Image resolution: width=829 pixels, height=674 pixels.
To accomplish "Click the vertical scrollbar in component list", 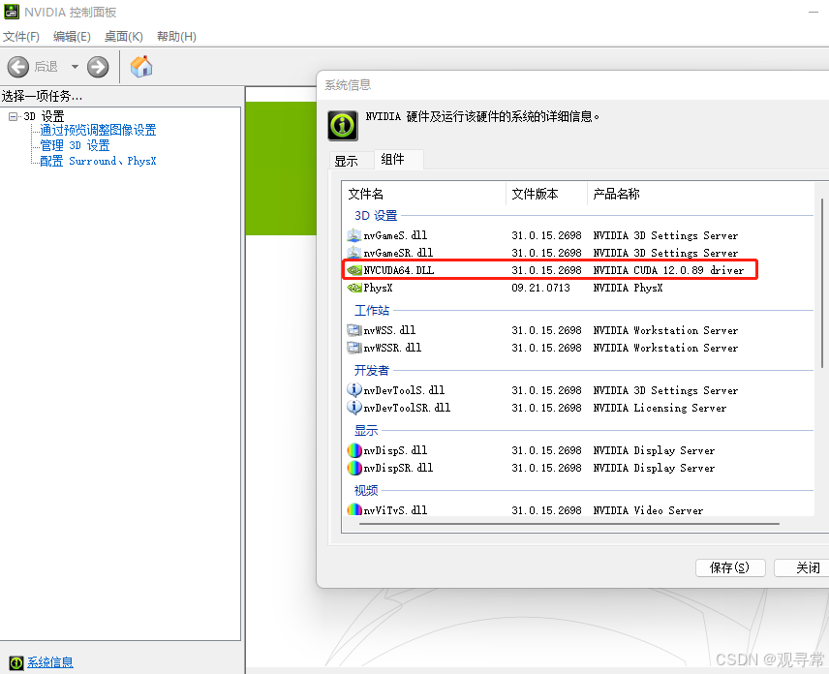I will (821, 283).
